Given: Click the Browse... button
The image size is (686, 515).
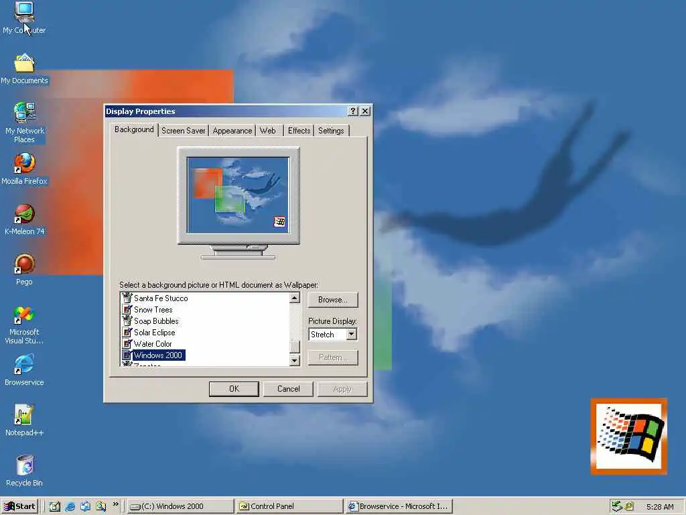Looking at the screenshot, I should 332,300.
